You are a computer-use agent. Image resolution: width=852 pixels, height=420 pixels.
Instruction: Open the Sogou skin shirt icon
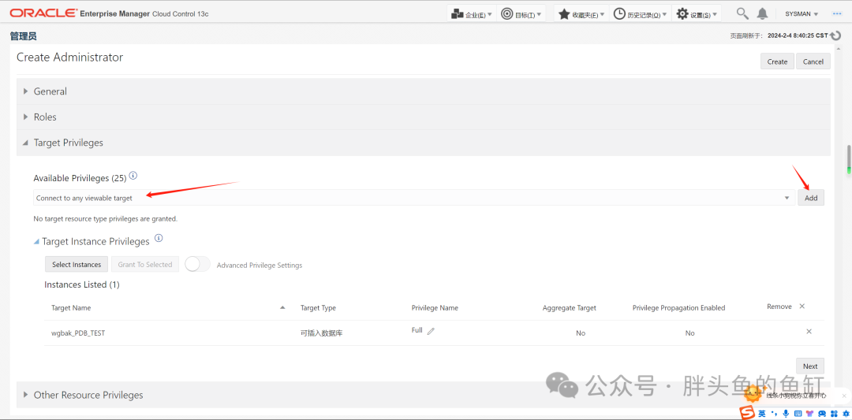pos(809,414)
